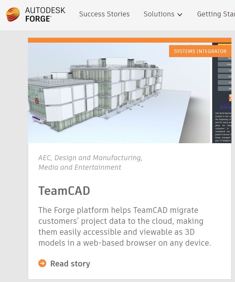Select the Ground floor button in dark panel
The image size is (235, 282).
225,64
